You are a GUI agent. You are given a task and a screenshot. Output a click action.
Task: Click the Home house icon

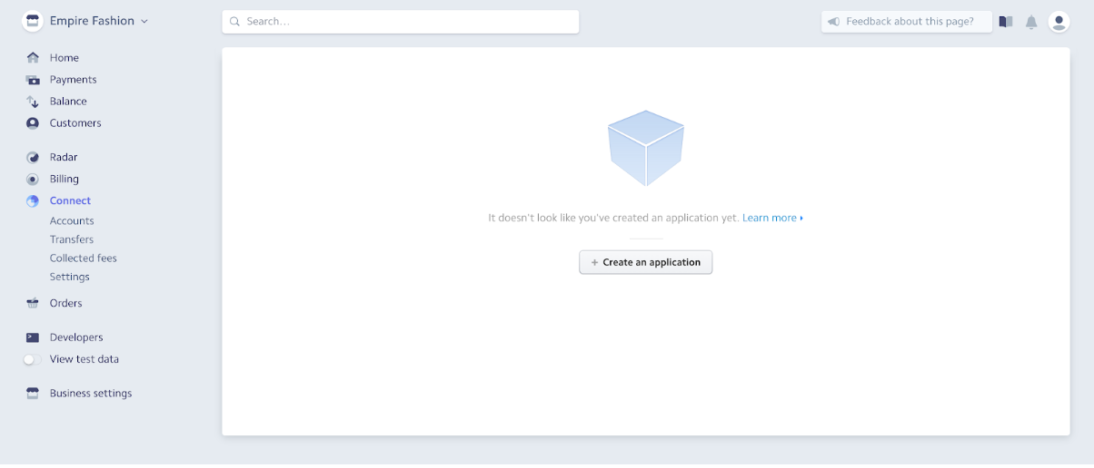pyautogui.click(x=33, y=58)
